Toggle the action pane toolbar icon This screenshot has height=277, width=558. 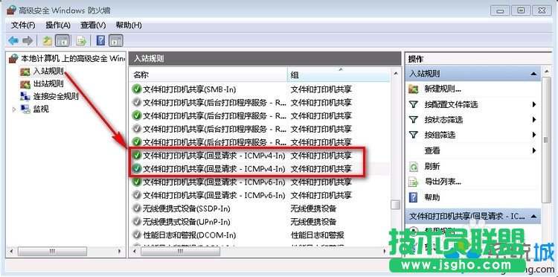coord(116,41)
